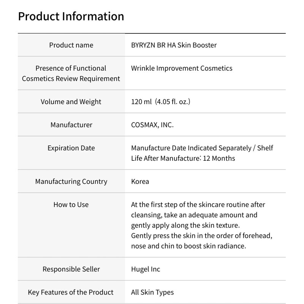Click the Korea country value
The height and width of the screenshot is (304, 304).
pyautogui.click(x=140, y=182)
